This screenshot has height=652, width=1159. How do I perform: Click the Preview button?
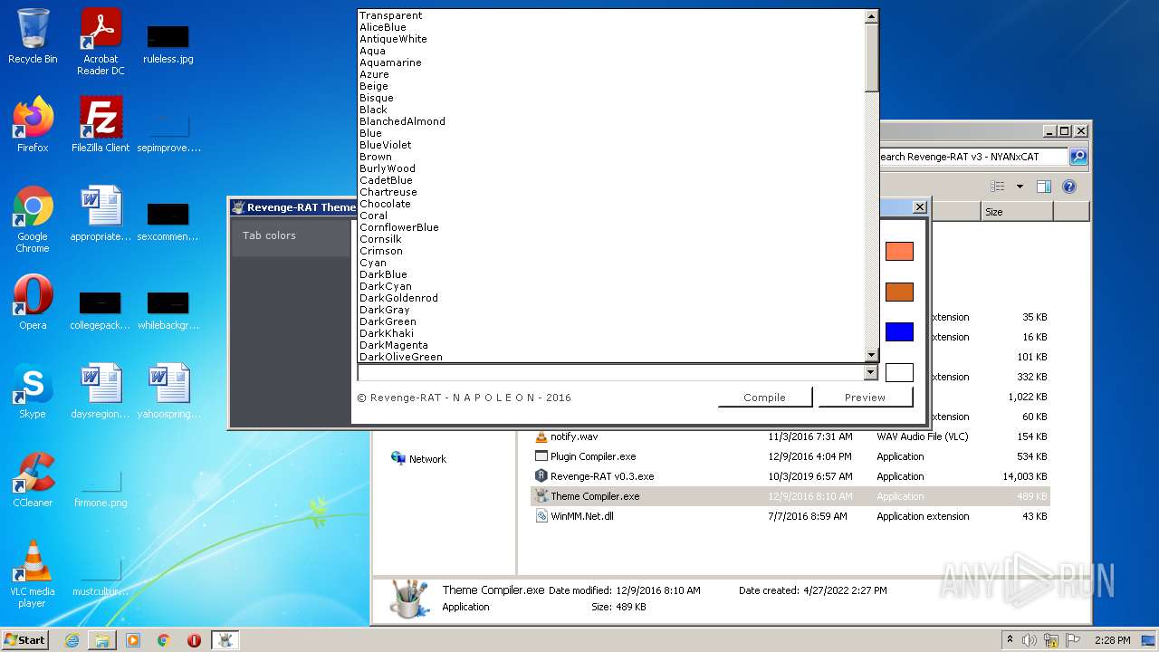tap(865, 398)
